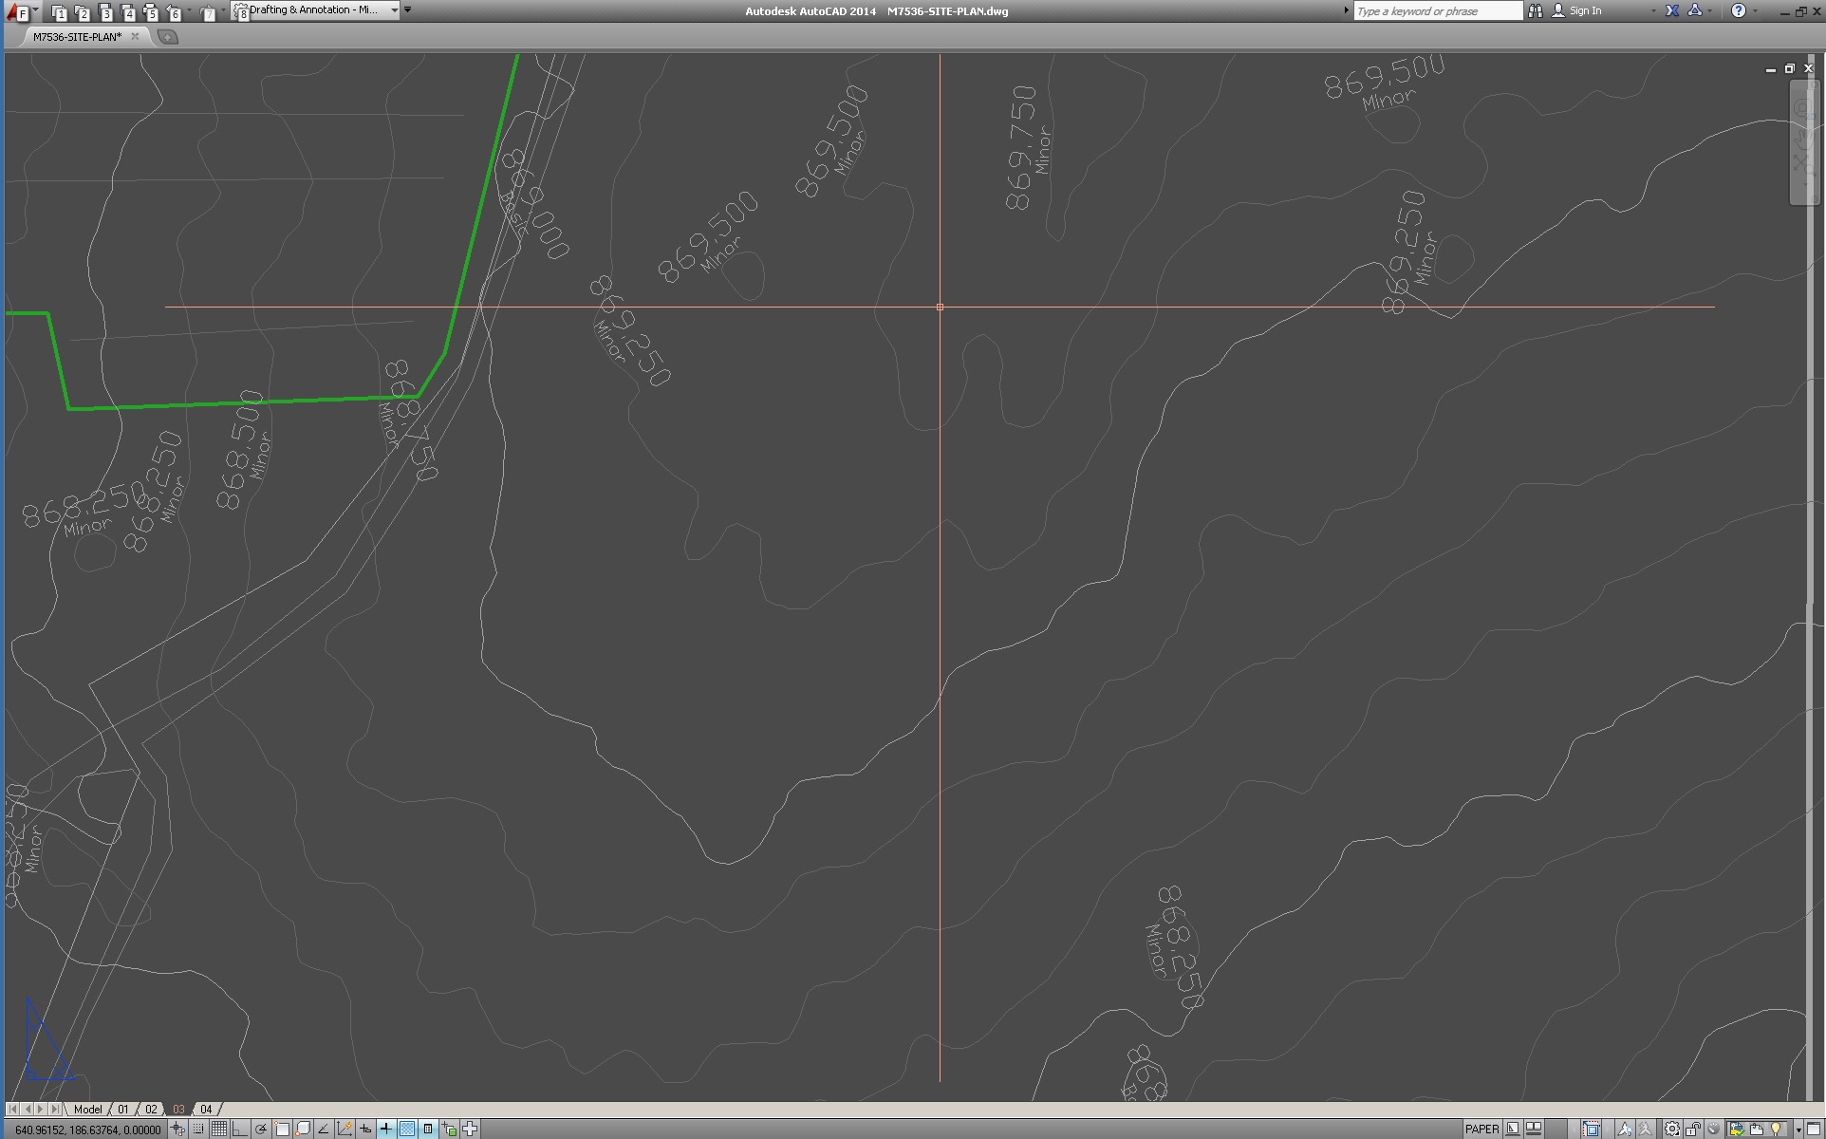Click the Undo arrow icon

(174, 12)
